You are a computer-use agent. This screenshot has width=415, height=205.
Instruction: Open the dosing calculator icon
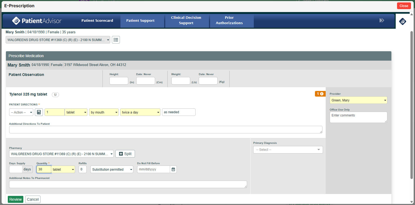click(x=39, y=112)
